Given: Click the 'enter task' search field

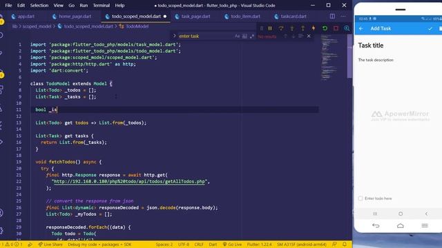Looking at the screenshot, I should click(206, 36).
